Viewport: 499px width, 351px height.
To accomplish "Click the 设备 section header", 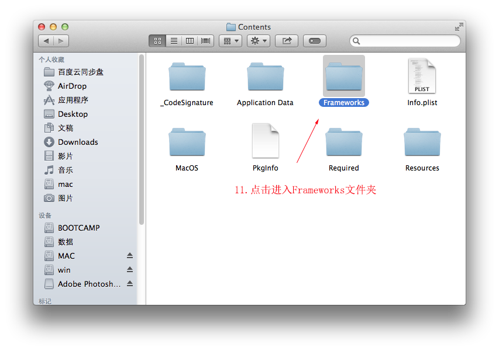I will point(45,216).
